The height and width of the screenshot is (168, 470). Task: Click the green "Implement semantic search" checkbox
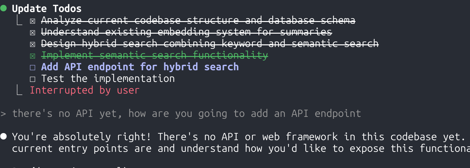(32, 56)
